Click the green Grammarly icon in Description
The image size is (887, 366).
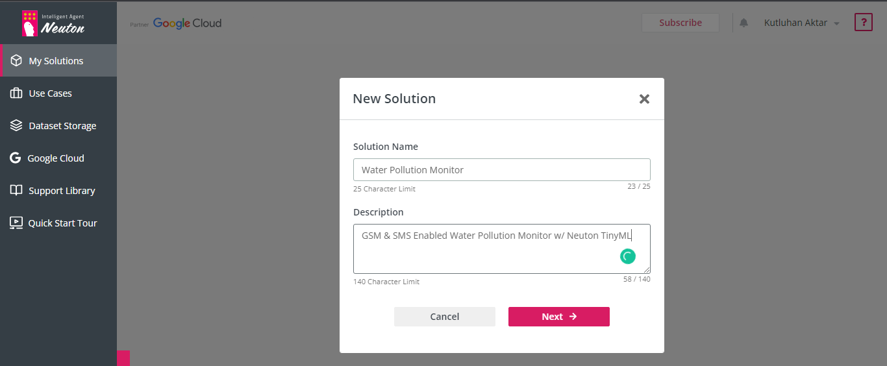click(x=627, y=256)
